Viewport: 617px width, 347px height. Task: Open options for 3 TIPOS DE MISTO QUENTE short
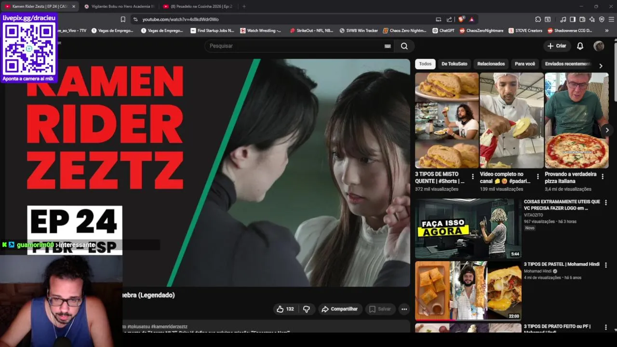tap(472, 177)
